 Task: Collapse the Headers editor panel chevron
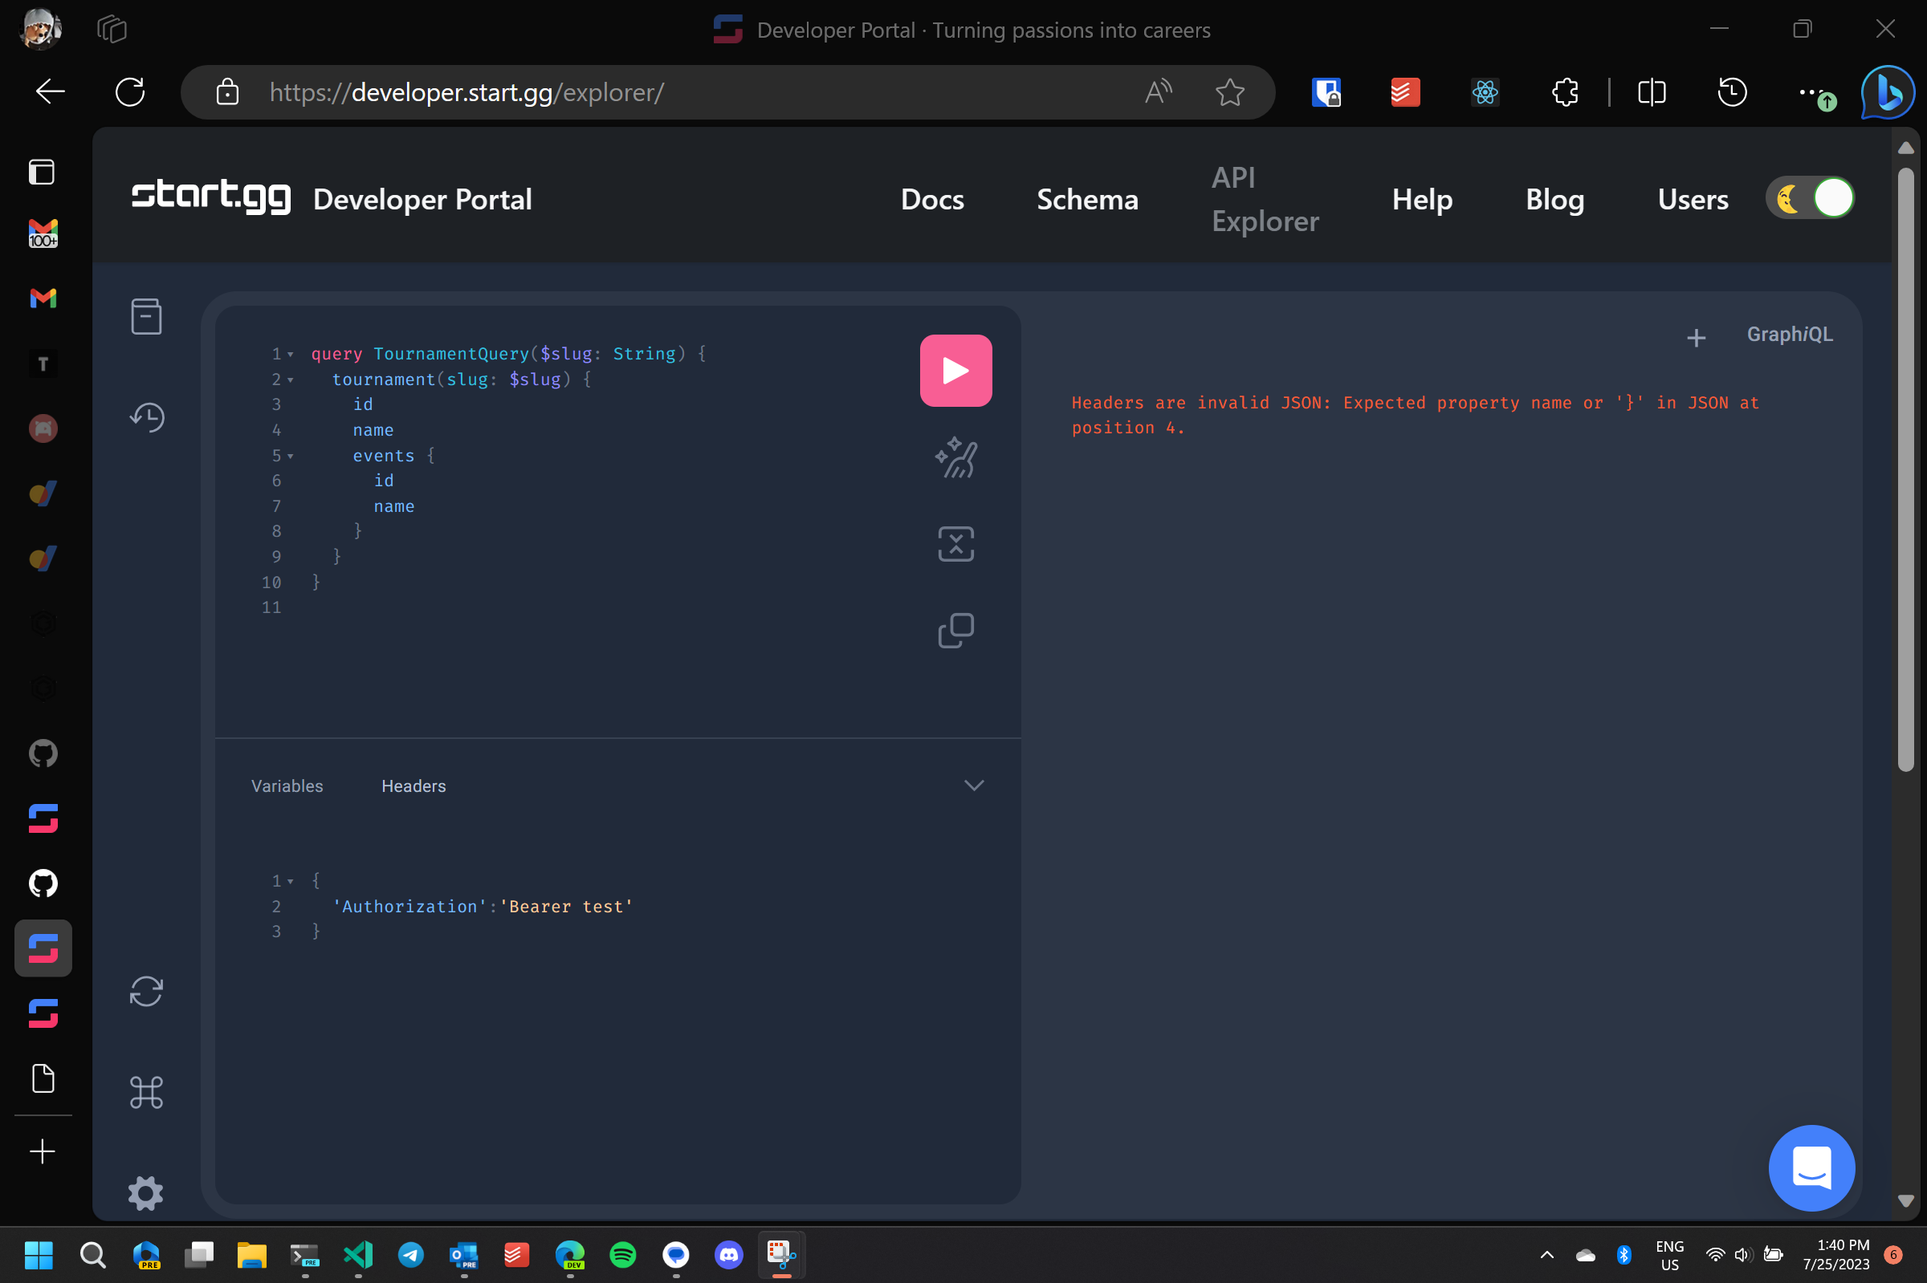(973, 785)
